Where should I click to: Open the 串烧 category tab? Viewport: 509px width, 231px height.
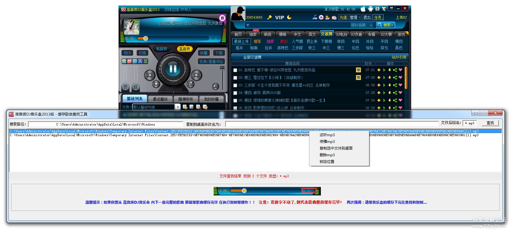point(267,34)
